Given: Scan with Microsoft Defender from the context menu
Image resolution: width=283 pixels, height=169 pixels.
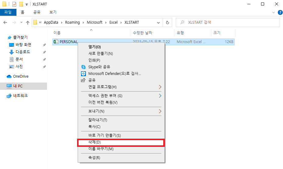Looking at the screenshot, I should click(121, 73).
